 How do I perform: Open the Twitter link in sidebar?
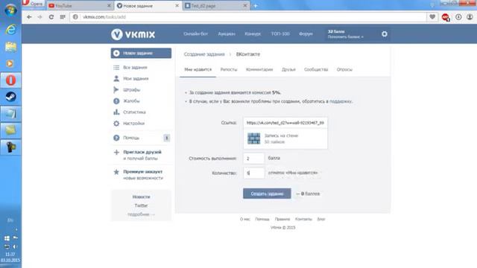(141, 205)
